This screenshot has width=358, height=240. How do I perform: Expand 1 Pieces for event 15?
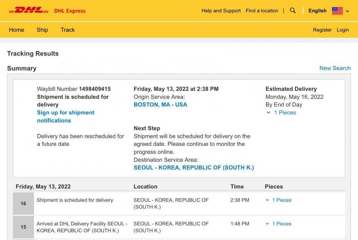pos(279,224)
